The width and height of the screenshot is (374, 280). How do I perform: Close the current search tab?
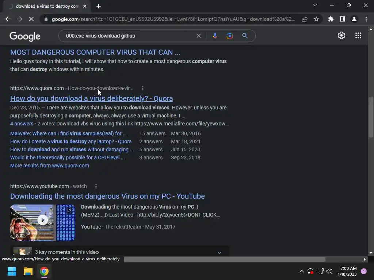[x=85, y=6]
